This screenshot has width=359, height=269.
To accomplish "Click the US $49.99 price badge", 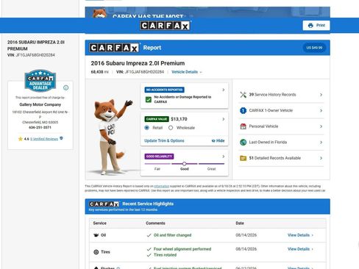I will (314, 48).
